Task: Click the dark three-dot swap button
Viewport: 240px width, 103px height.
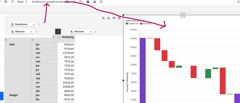Action: [58, 32]
